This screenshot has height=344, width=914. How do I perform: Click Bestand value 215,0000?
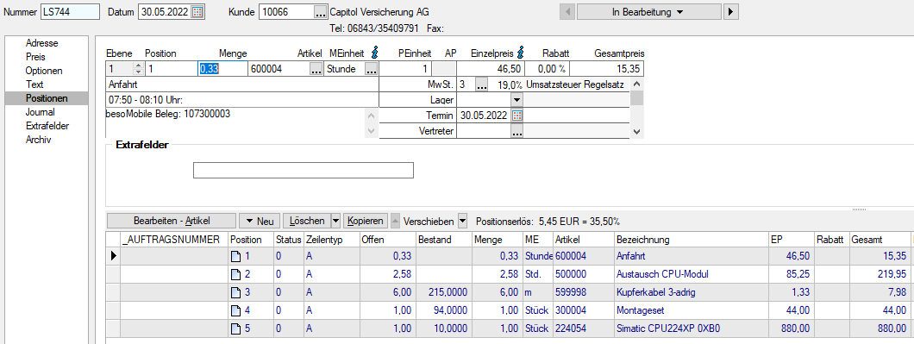[x=443, y=291]
